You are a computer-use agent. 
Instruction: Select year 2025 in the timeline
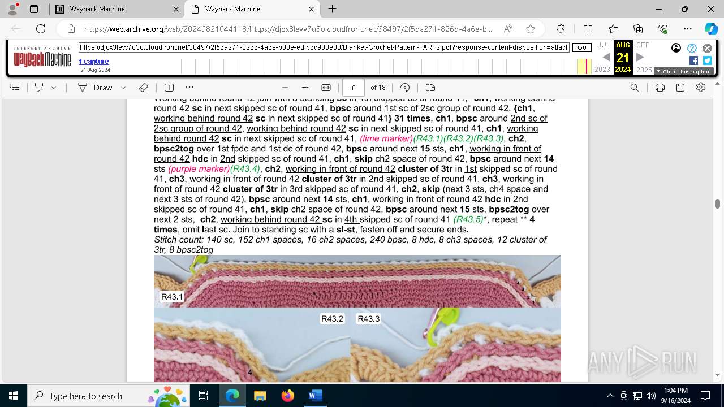[644, 70]
